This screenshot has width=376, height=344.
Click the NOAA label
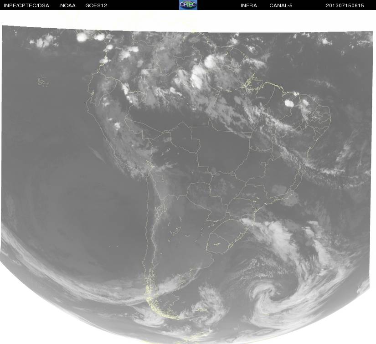[68, 5]
